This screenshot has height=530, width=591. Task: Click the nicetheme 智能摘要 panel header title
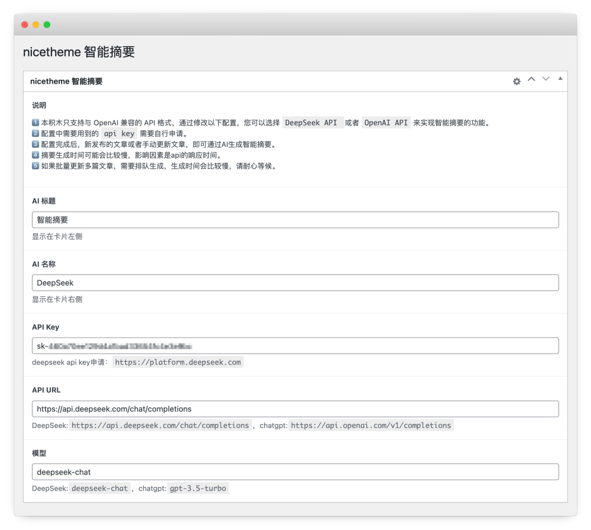pos(66,81)
